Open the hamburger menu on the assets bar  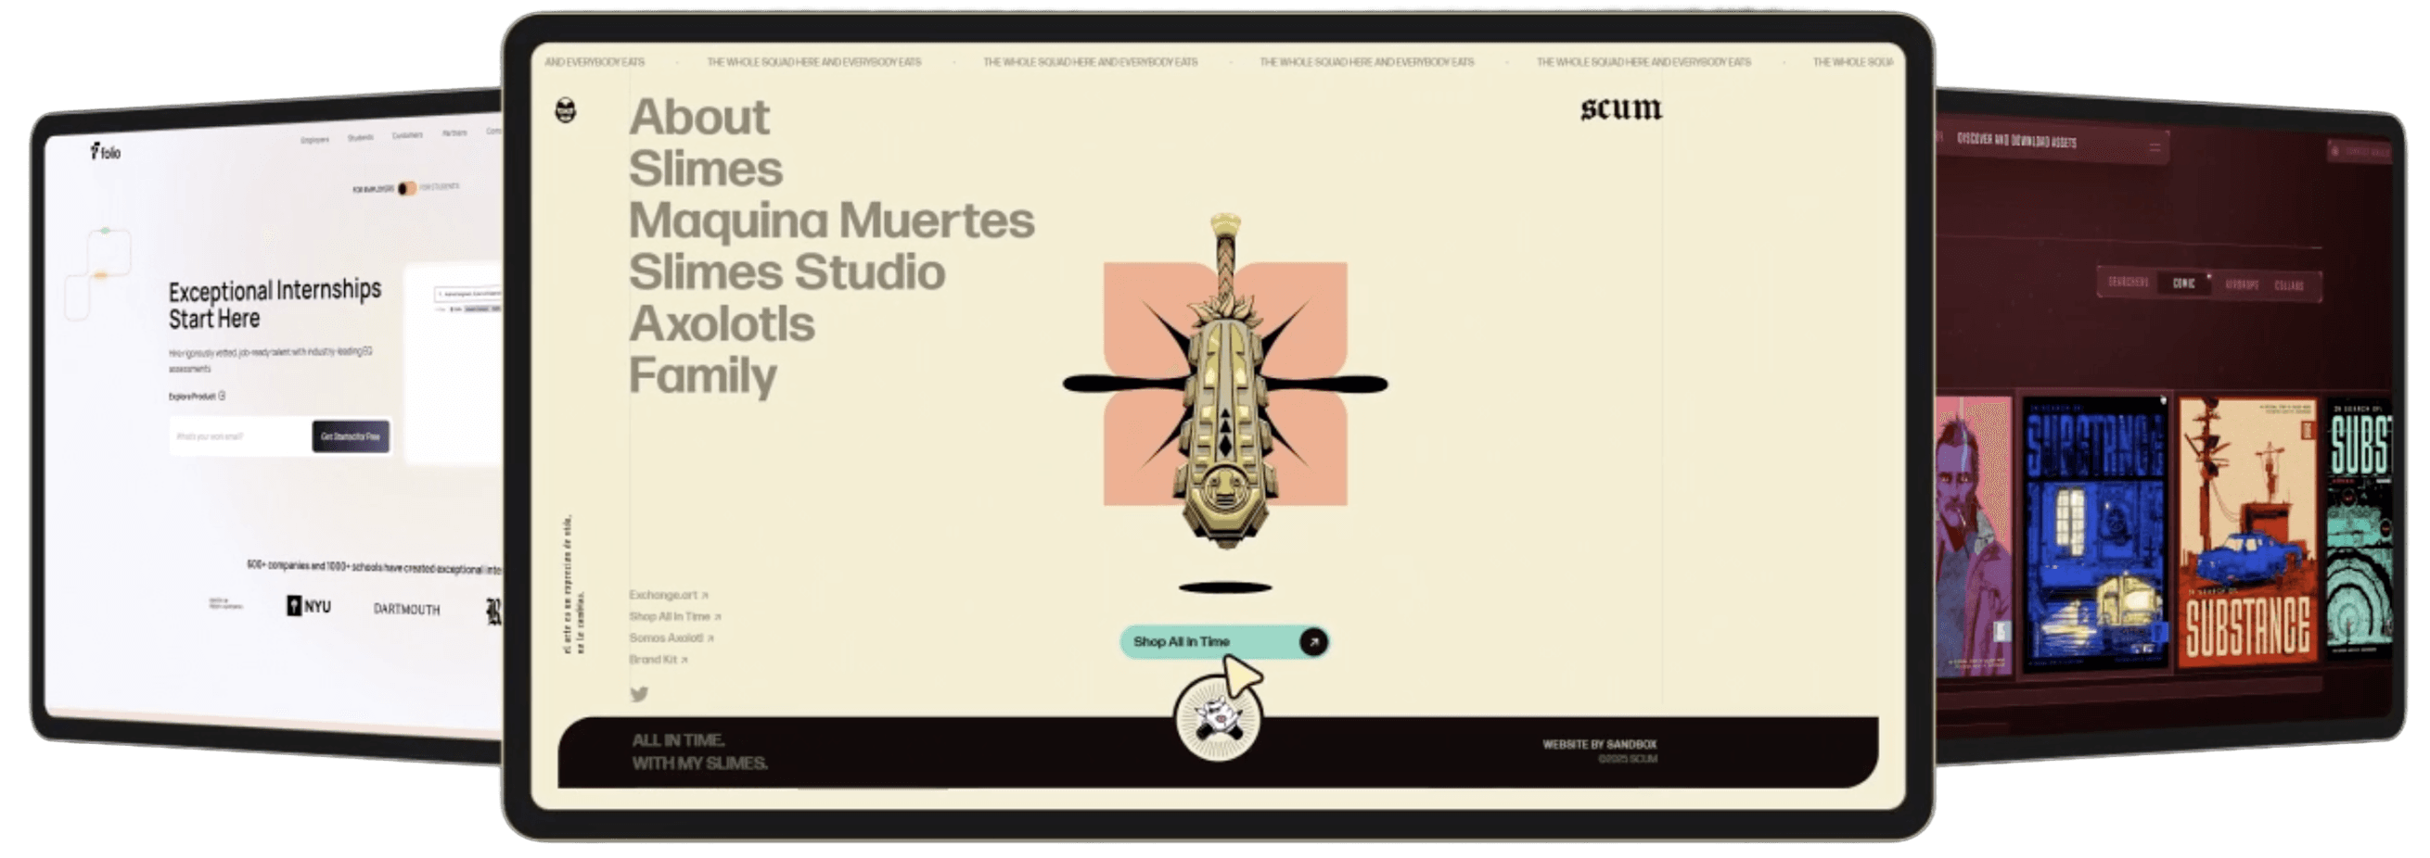pyautogui.click(x=2154, y=148)
